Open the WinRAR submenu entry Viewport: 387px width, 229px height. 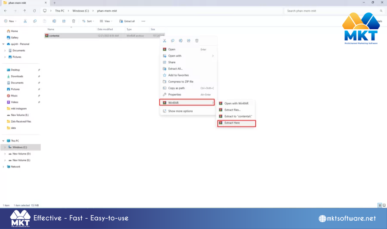[187, 102]
